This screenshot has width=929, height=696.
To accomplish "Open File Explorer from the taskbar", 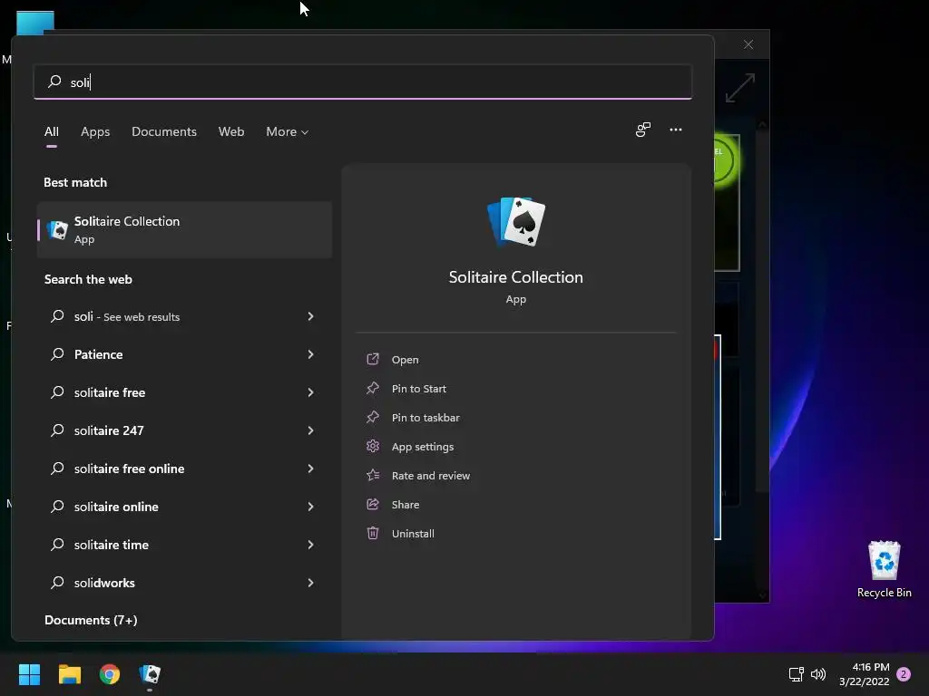I will coord(69,674).
